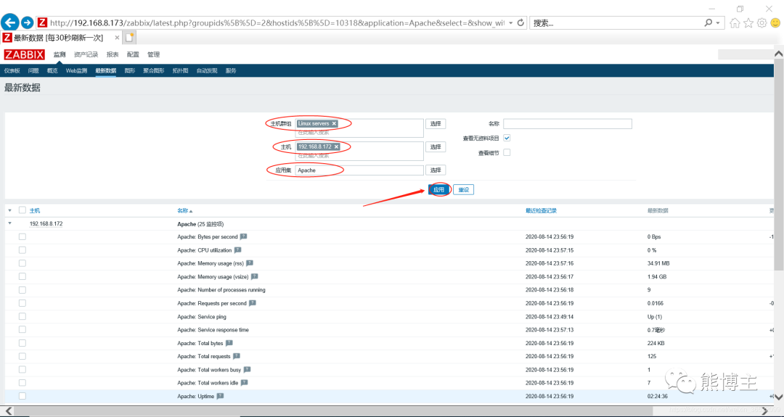
Task: Go to 自动发现 submenu
Action: (x=207, y=71)
